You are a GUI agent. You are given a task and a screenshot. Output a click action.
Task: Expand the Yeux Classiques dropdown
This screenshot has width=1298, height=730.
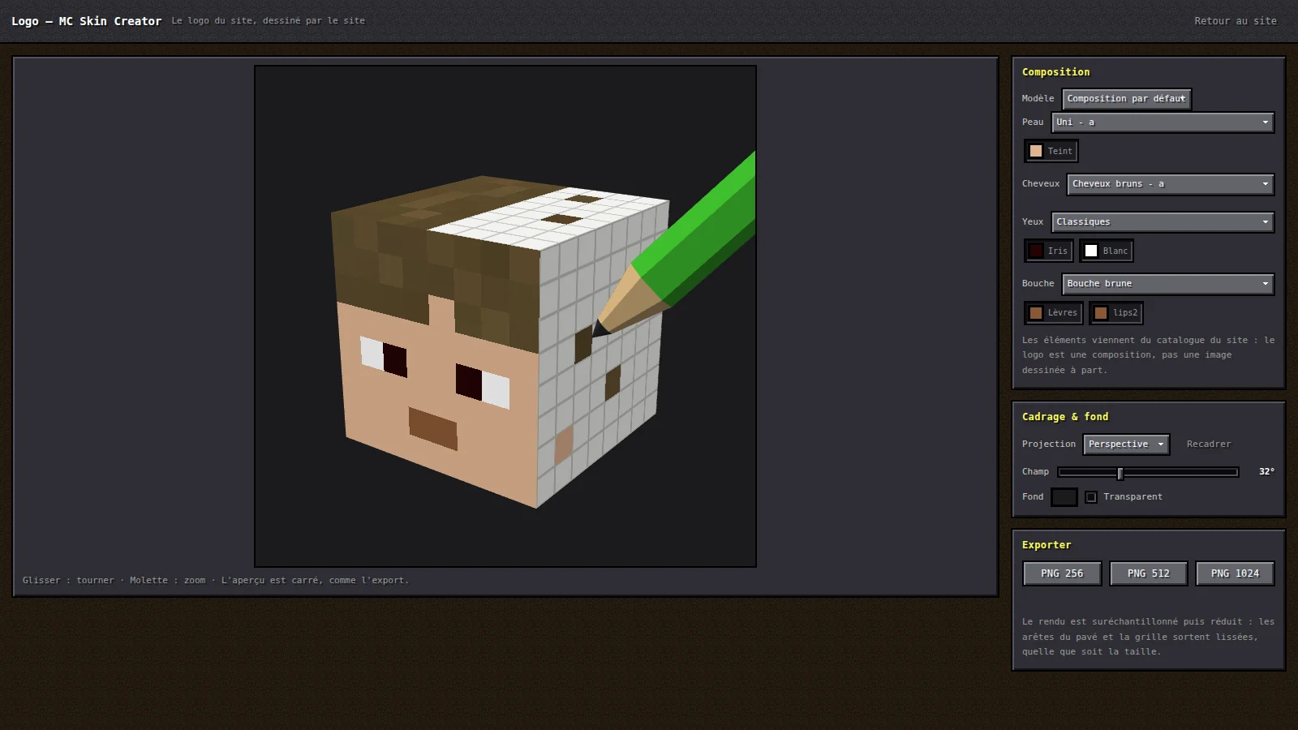(1163, 222)
